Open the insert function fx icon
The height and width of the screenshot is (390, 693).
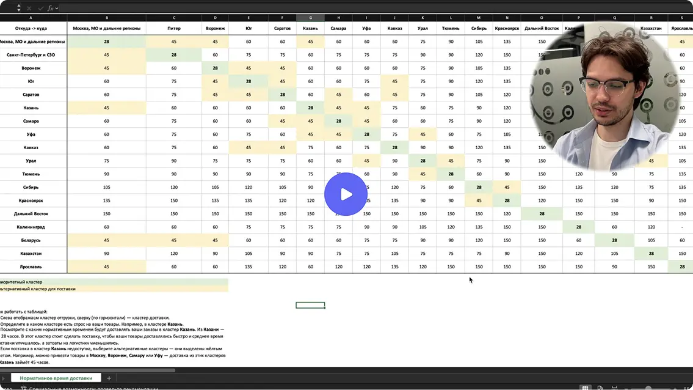(x=51, y=8)
